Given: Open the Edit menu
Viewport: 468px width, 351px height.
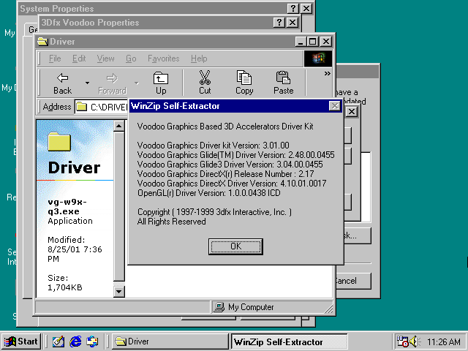Looking at the screenshot, I should [x=79, y=58].
